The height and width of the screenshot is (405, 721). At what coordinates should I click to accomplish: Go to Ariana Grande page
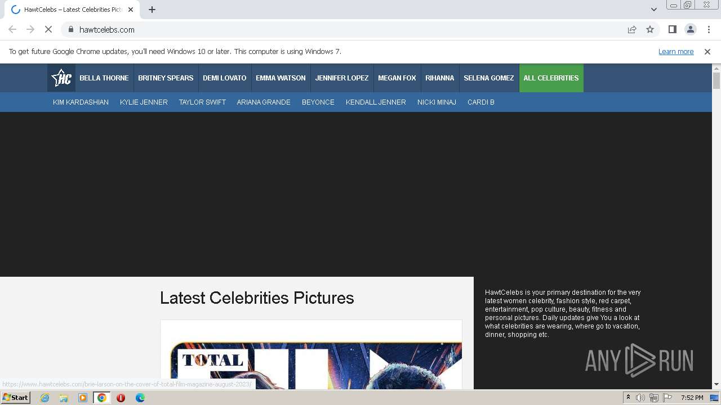pos(264,102)
